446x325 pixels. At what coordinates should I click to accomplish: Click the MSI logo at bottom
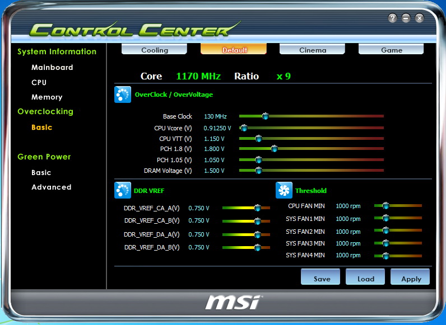[x=232, y=302]
